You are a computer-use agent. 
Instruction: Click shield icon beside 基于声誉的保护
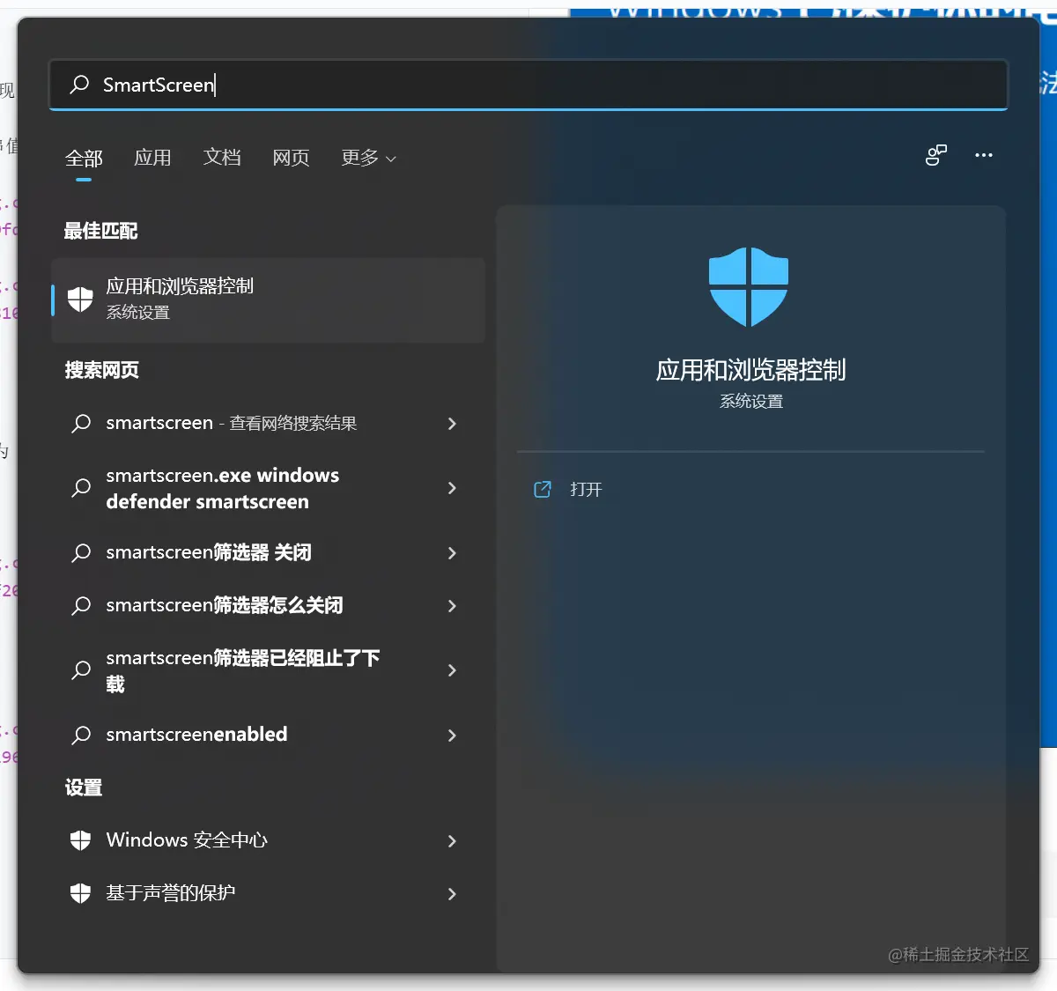80,893
